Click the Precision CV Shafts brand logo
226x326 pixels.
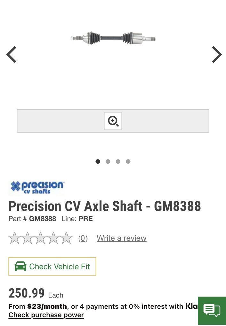(x=36, y=187)
